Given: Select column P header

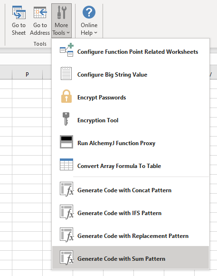Looking at the screenshot, I should 27,74.
